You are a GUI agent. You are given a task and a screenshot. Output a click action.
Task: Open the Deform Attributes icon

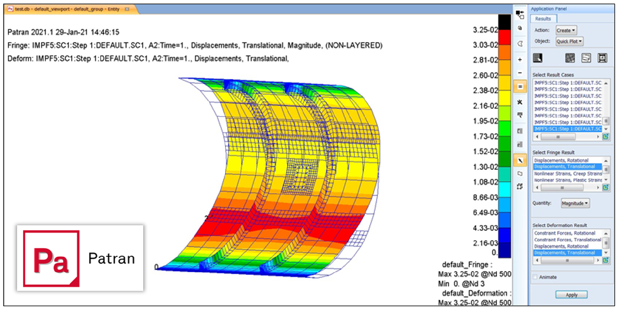point(586,58)
